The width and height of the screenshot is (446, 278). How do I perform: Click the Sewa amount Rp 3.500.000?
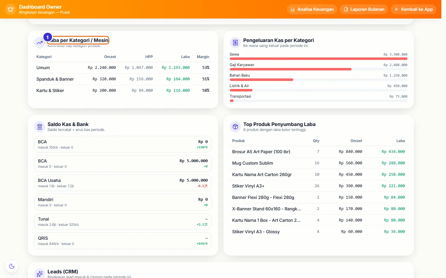point(396,54)
